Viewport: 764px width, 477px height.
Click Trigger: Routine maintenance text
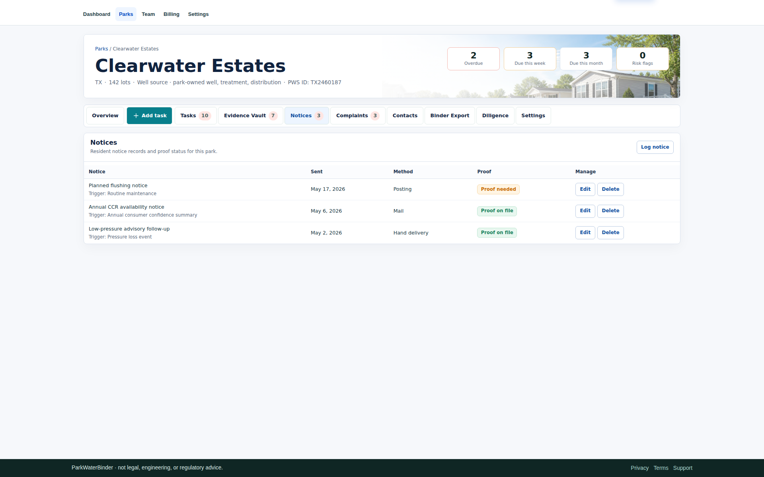[x=122, y=194]
